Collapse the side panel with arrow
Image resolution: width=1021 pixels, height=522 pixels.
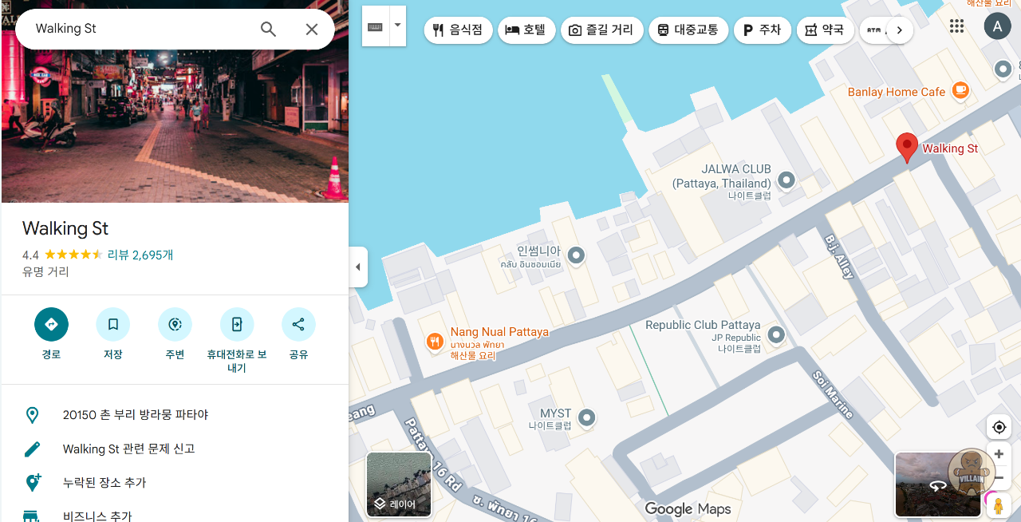[x=357, y=267]
